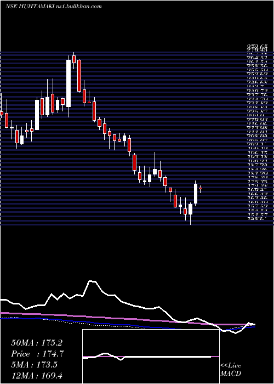Select the Price : 174.7 readout
Viewport: 274px width, 384px height.
click(x=37, y=354)
